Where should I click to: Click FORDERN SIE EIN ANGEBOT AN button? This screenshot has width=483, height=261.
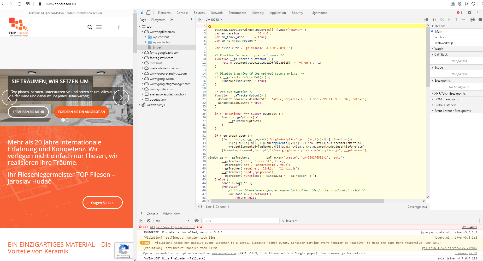pyautogui.click(x=81, y=112)
